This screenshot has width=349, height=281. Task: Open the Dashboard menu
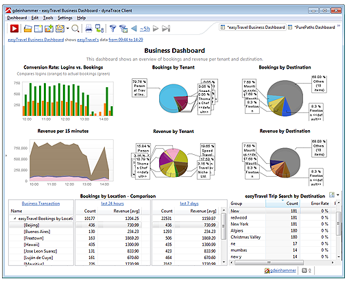pos(17,18)
